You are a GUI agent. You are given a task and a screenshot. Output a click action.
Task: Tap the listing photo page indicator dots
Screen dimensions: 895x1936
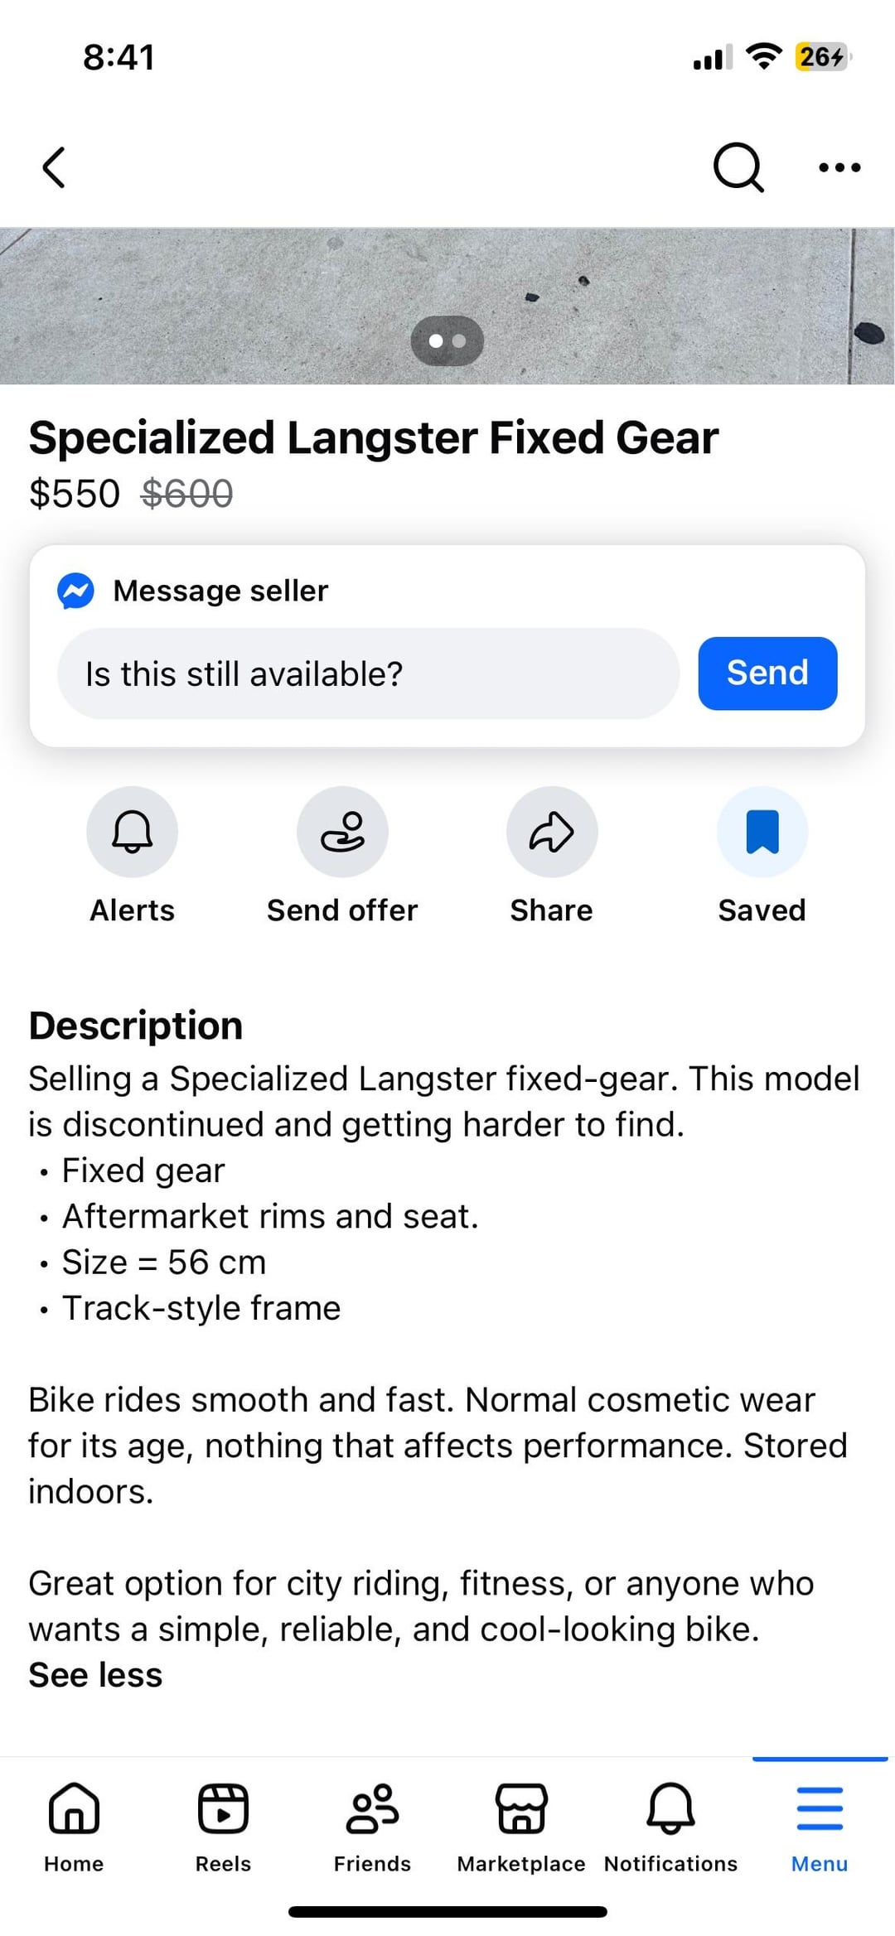447,340
